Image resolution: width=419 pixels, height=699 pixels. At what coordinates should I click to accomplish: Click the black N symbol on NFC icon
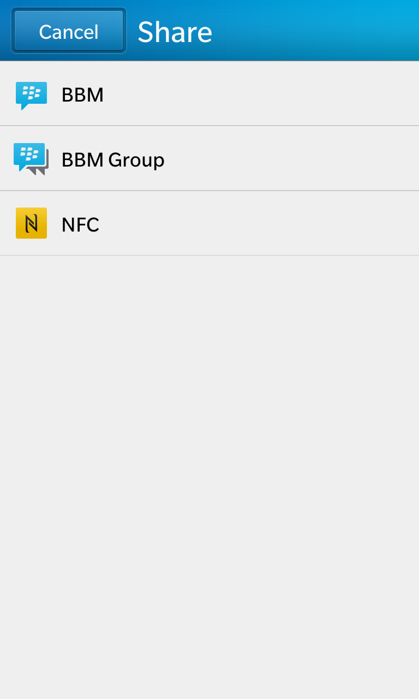point(31,223)
